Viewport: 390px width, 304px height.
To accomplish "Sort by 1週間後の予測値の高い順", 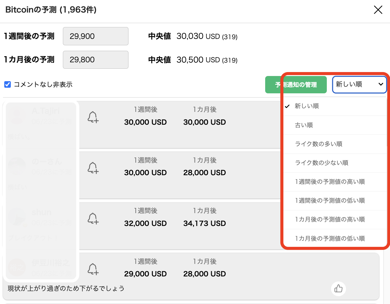I will tap(335, 182).
